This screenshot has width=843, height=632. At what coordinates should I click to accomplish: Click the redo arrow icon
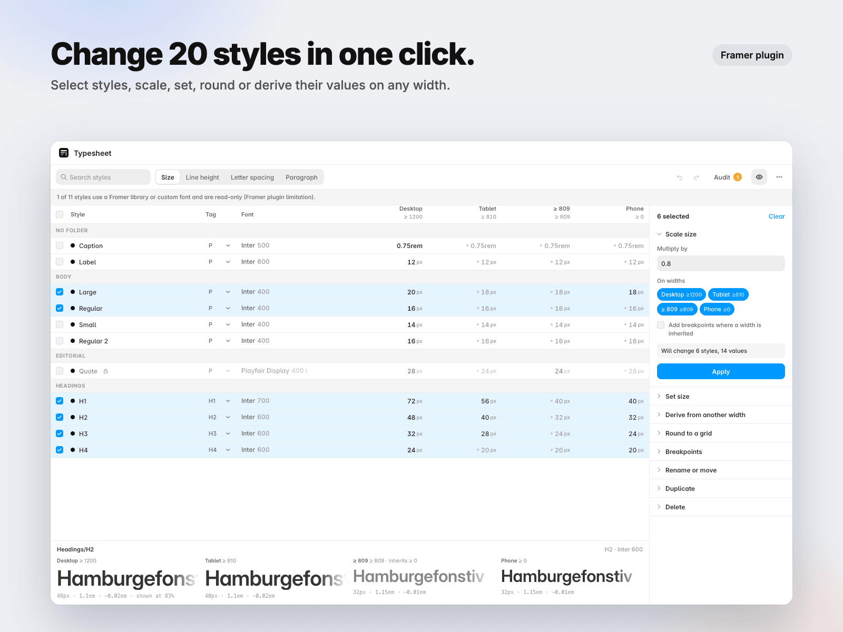coord(696,177)
